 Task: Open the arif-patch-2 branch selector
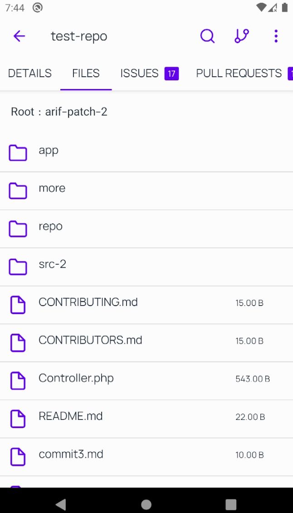(x=76, y=112)
